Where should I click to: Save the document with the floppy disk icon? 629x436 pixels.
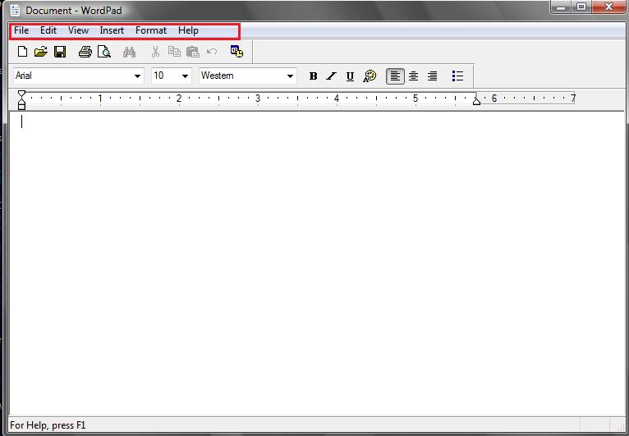59,52
